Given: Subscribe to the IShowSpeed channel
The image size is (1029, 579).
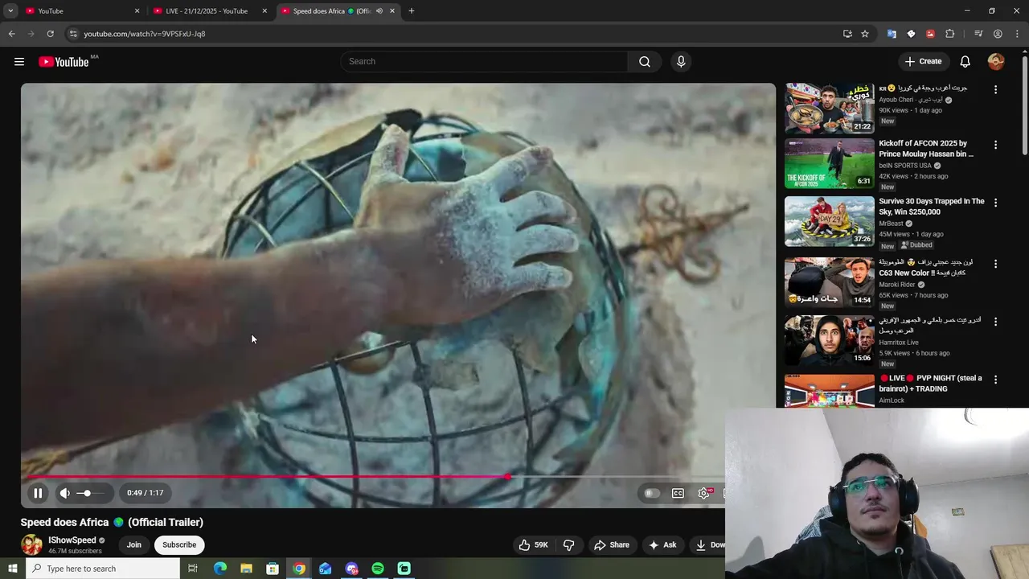Looking at the screenshot, I should (x=179, y=544).
